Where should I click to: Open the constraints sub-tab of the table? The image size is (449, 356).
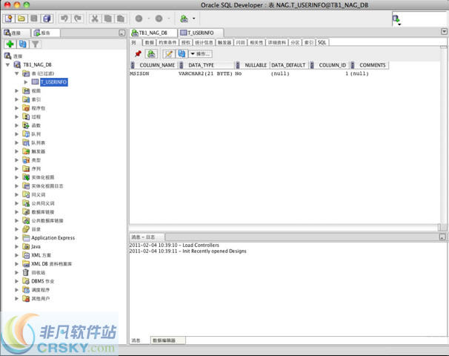167,42
